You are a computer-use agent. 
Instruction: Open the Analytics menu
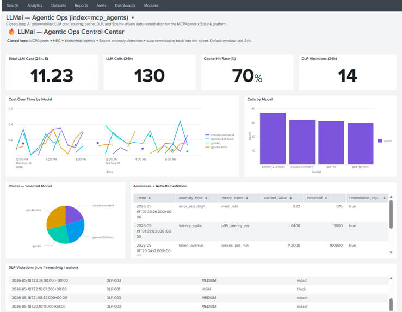35,5
